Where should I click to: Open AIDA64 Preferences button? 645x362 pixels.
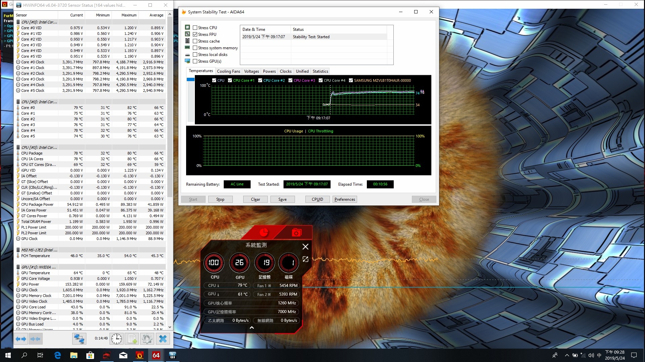(x=345, y=199)
